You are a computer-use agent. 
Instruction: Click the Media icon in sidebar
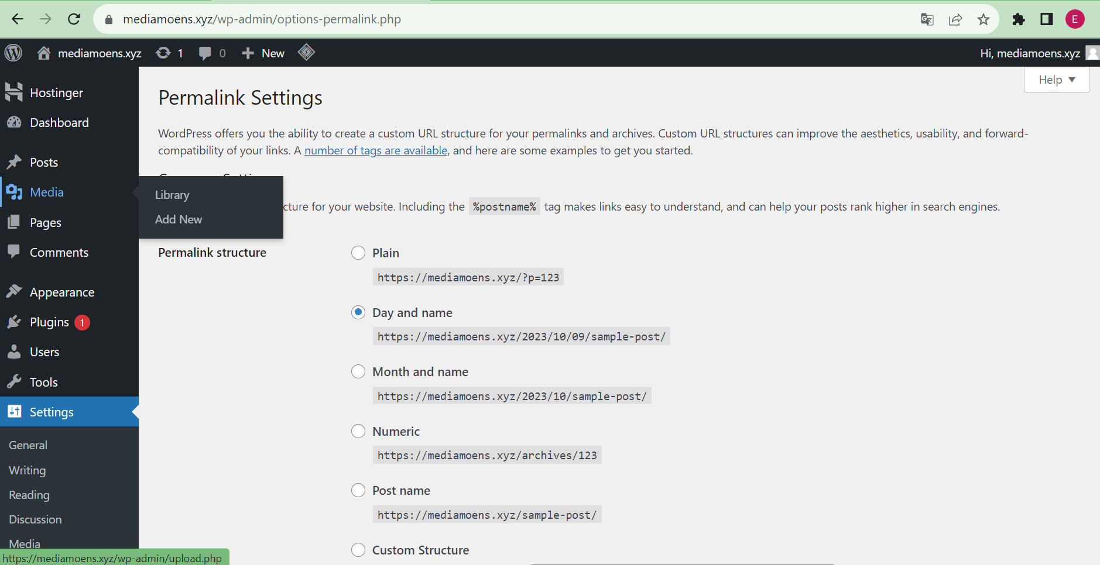click(14, 192)
